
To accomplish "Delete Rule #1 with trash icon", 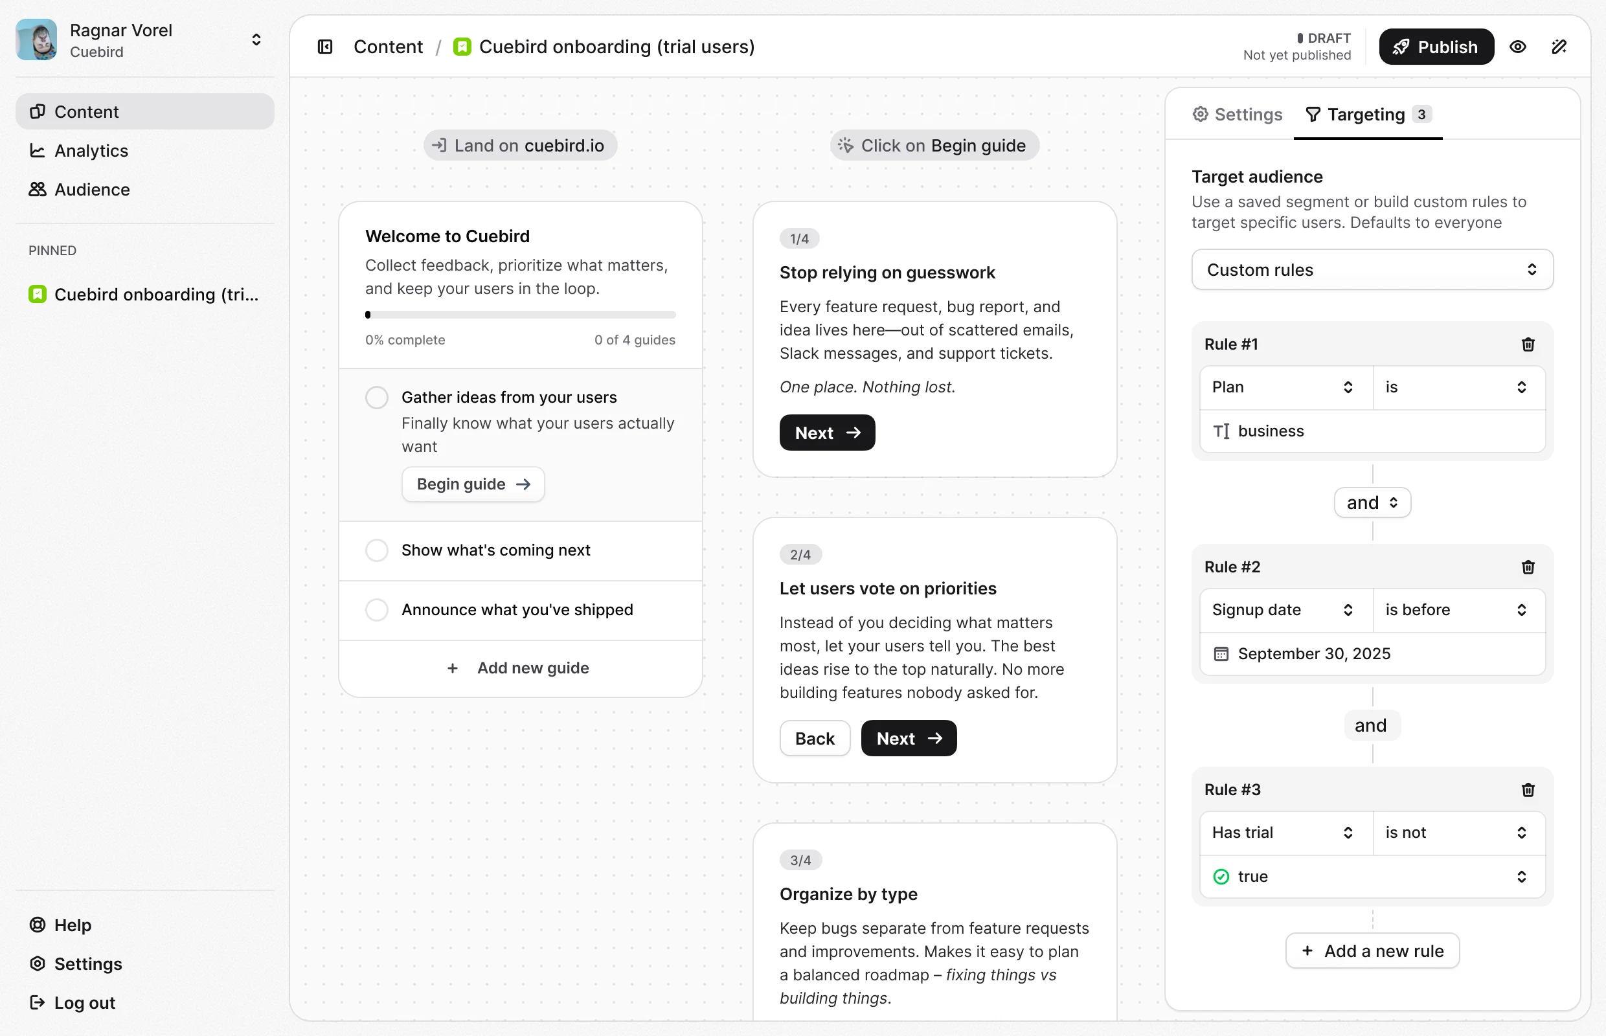I will click(x=1527, y=344).
